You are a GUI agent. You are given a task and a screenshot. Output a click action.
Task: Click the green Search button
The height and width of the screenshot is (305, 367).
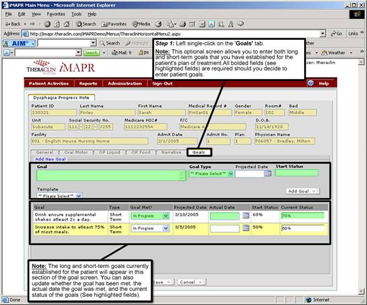(92, 53)
